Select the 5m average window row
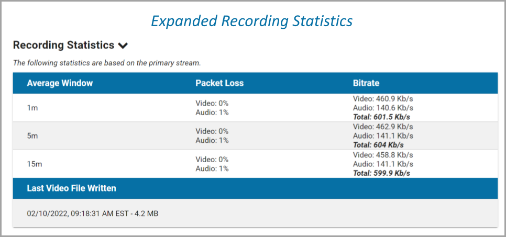Image resolution: width=506 pixels, height=237 pixels. [32, 136]
